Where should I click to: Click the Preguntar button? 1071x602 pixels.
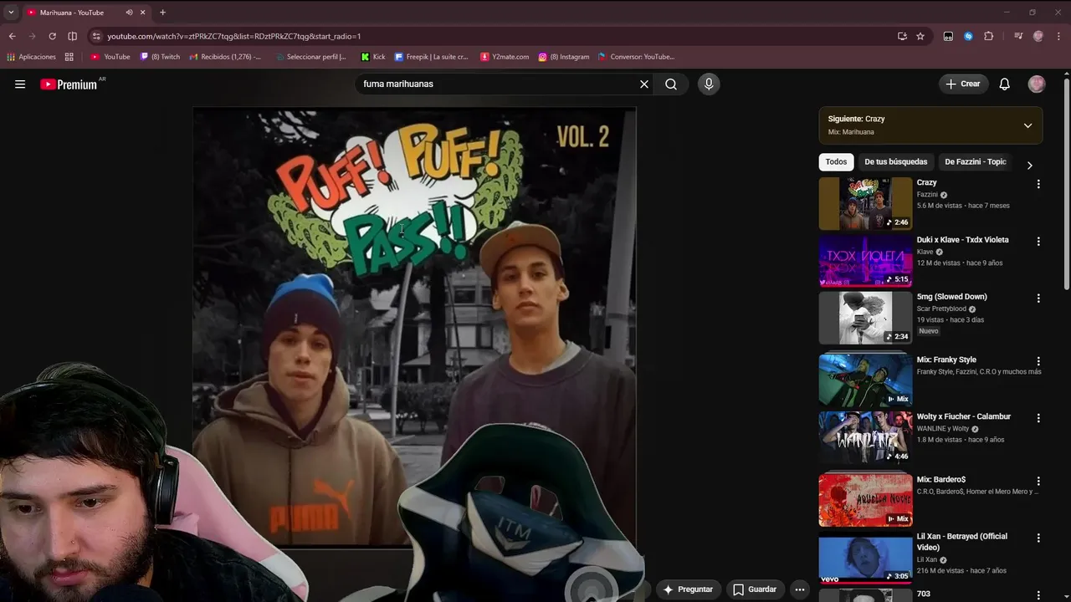pos(688,589)
